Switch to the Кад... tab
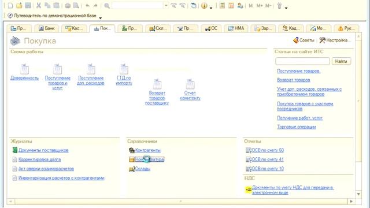This screenshot has height=208, width=370. tap(290, 28)
